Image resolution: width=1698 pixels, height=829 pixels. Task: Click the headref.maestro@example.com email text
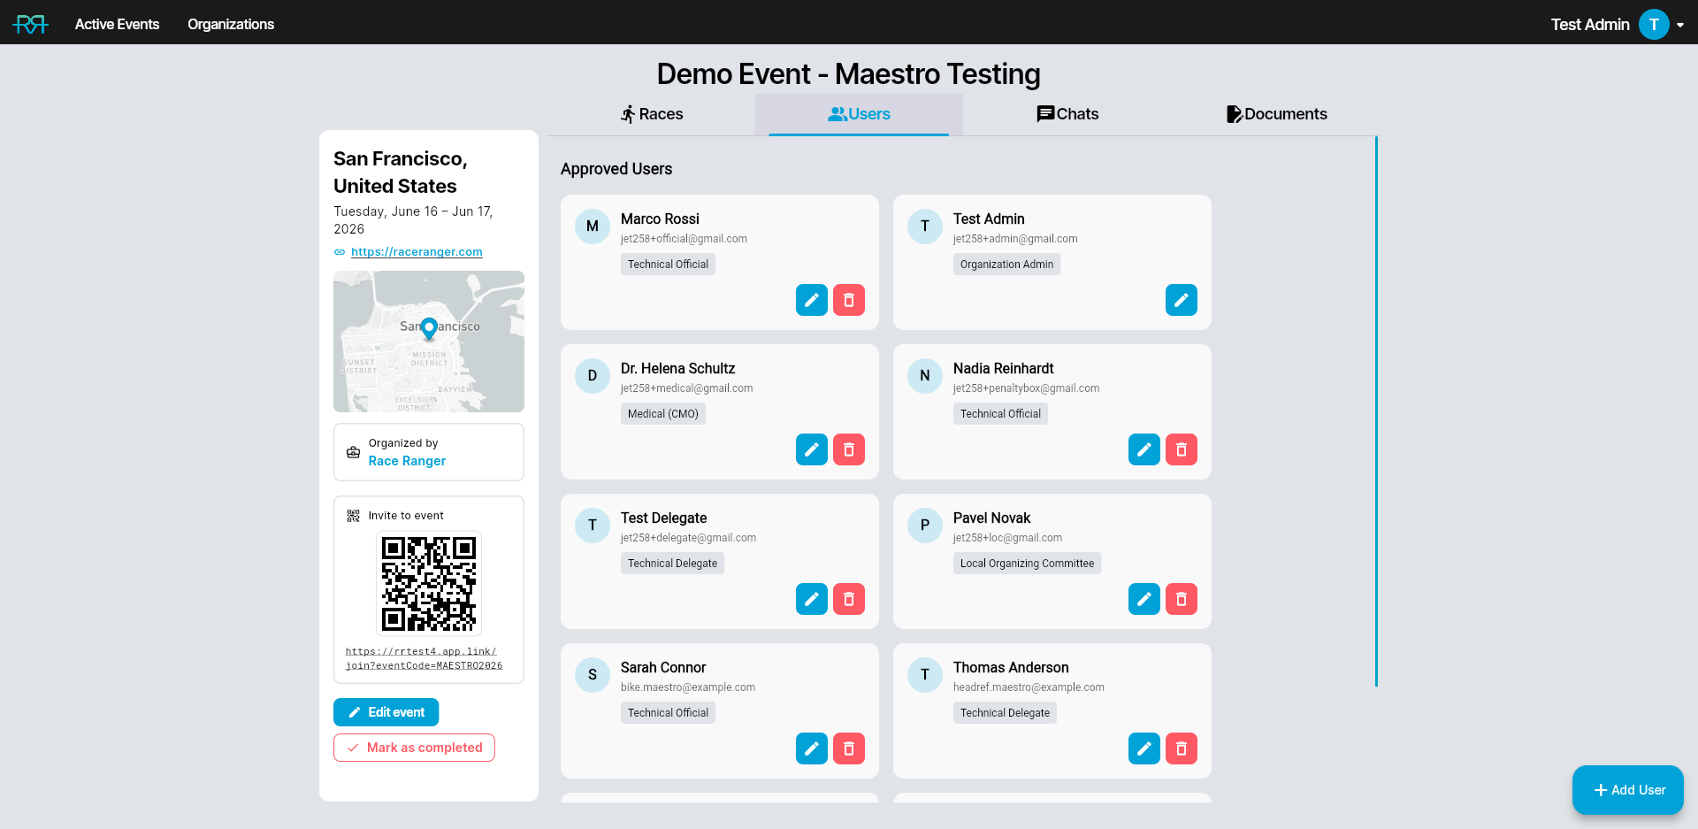[1029, 687]
